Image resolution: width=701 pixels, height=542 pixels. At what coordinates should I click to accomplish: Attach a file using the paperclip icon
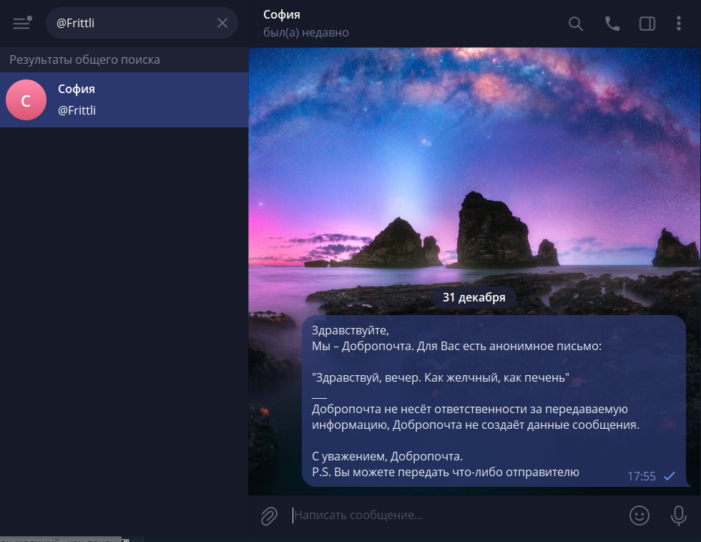269,516
